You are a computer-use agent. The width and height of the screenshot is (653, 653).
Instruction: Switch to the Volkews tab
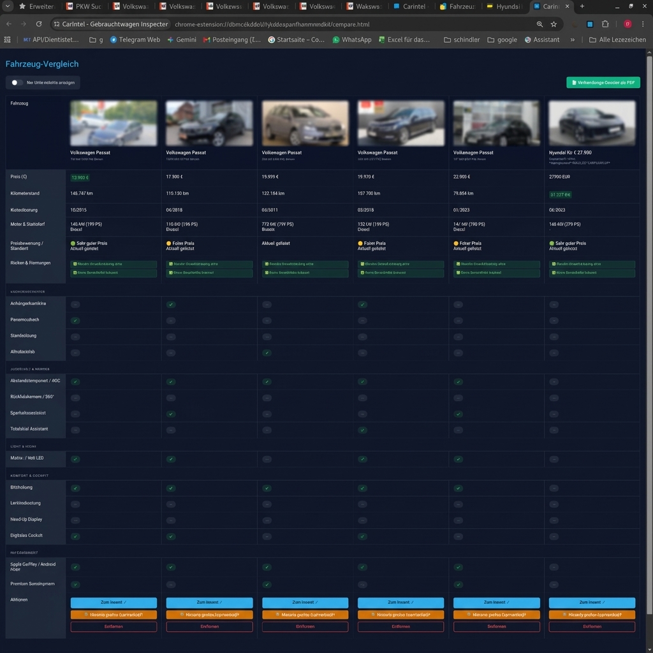pyautogui.click(x=224, y=6)
